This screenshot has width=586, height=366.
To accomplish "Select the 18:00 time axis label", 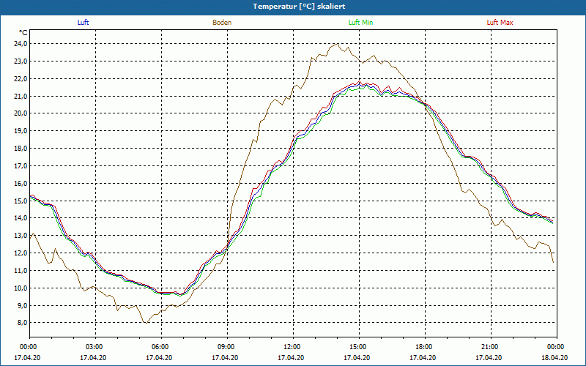I will (x=423, y=347).
